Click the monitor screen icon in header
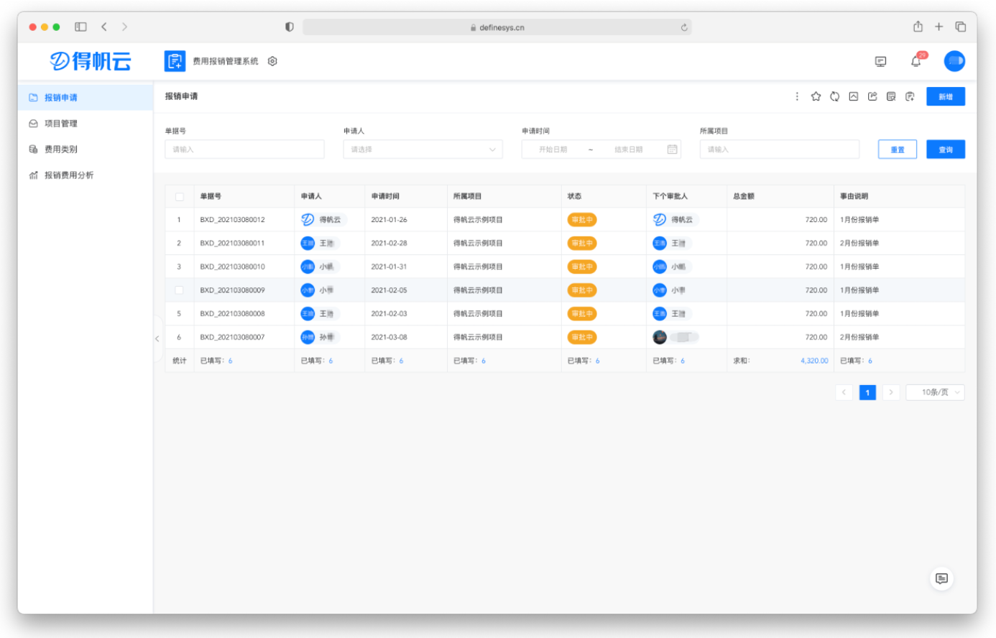996x638 pixels. (x=880, y=62)
